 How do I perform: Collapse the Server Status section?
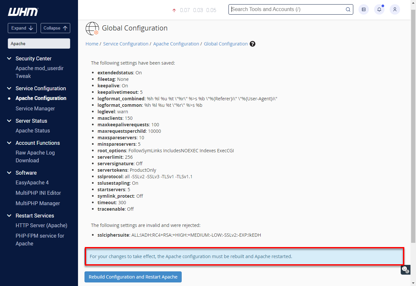pos(9,121)
